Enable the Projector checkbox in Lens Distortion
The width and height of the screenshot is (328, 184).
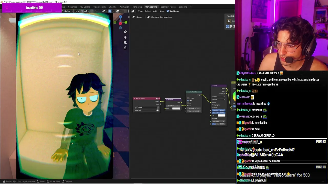pos(188,98)
